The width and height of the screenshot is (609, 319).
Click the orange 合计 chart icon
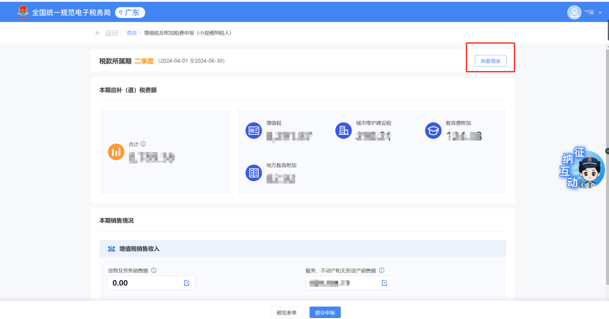116,152
